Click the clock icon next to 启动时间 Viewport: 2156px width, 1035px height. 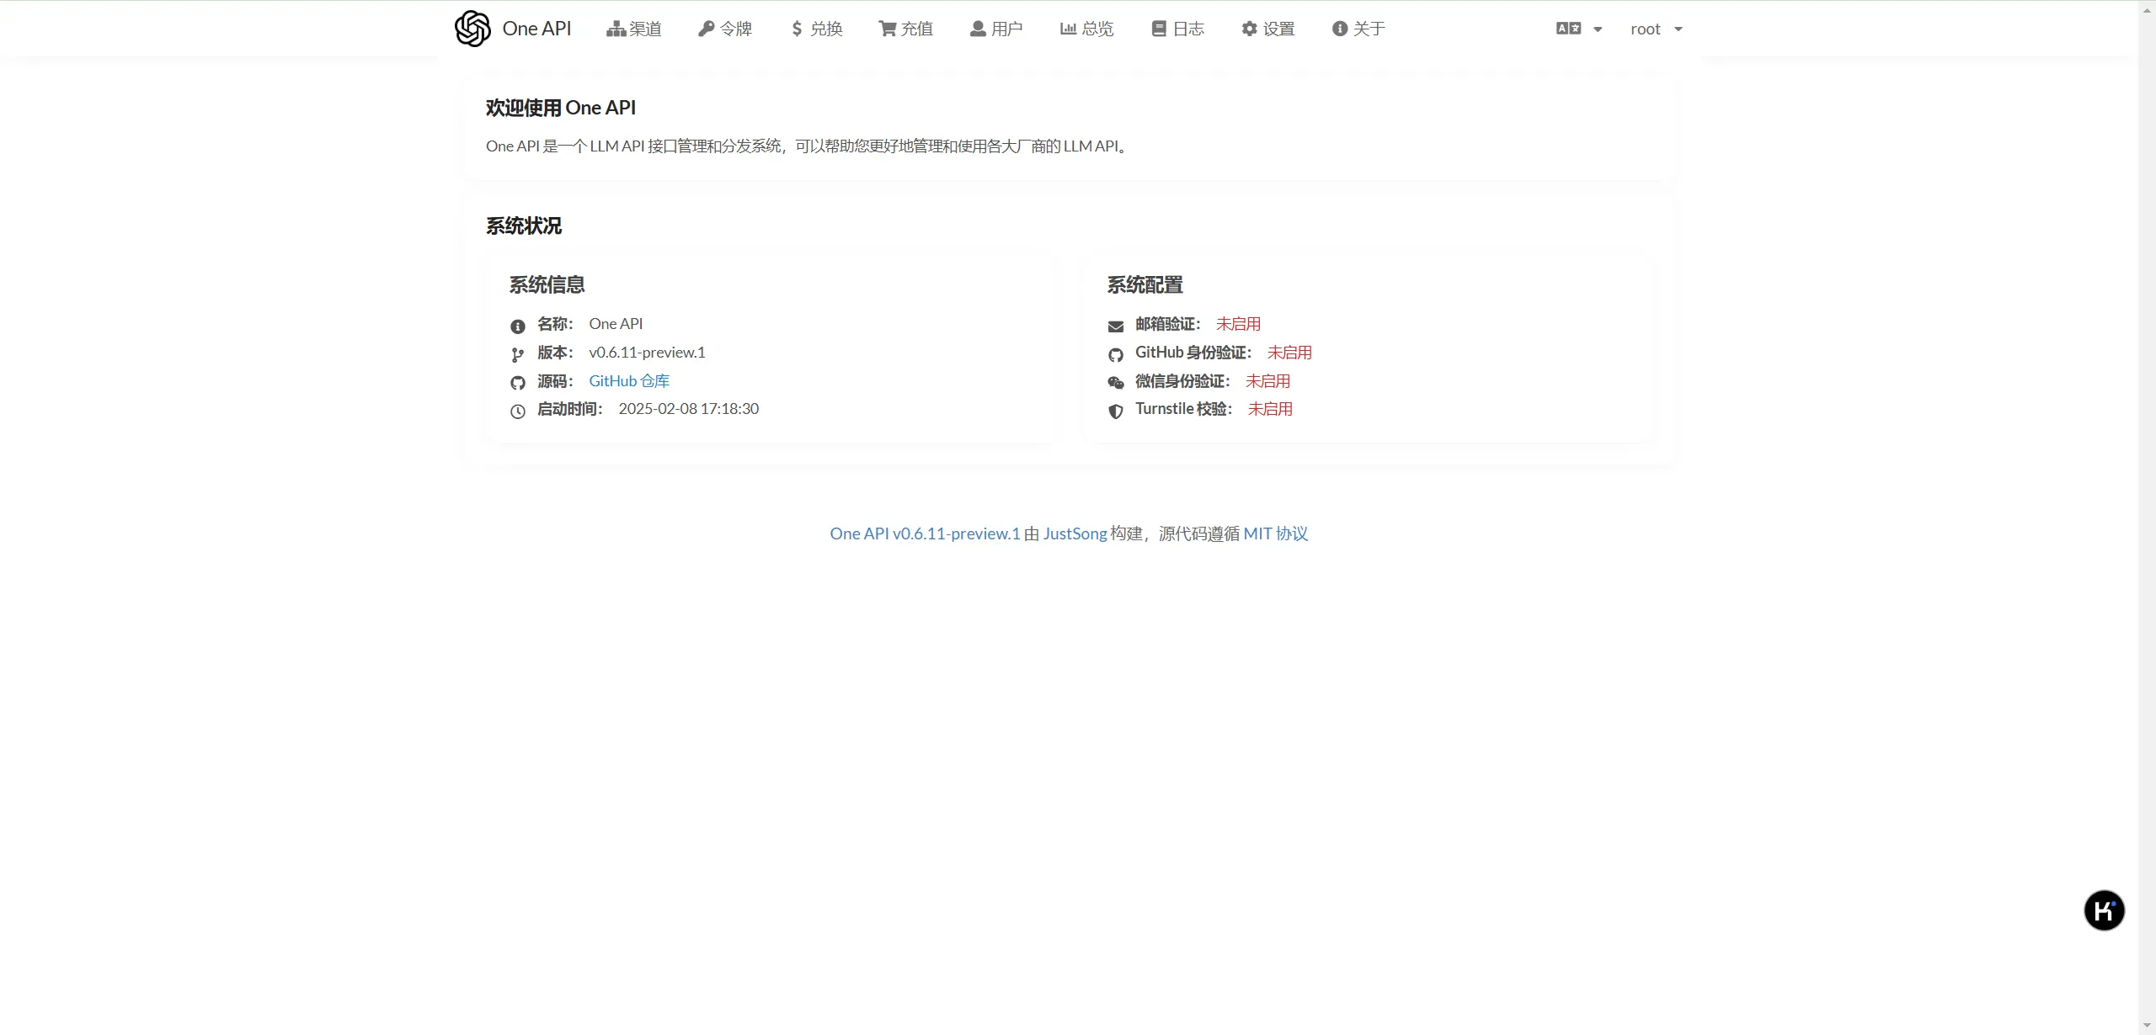pos(518,411)
